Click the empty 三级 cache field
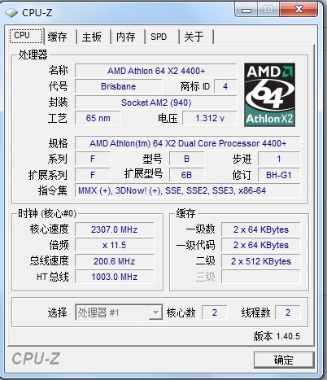 [x=261, y=277]
